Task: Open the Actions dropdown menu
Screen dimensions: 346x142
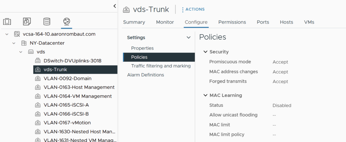Action: click(x=193, y=9)
